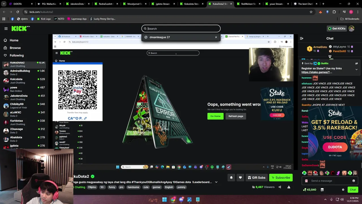Viewport: 362px width, 204px height.
Task: Reload the page
Action: point(18,12)
